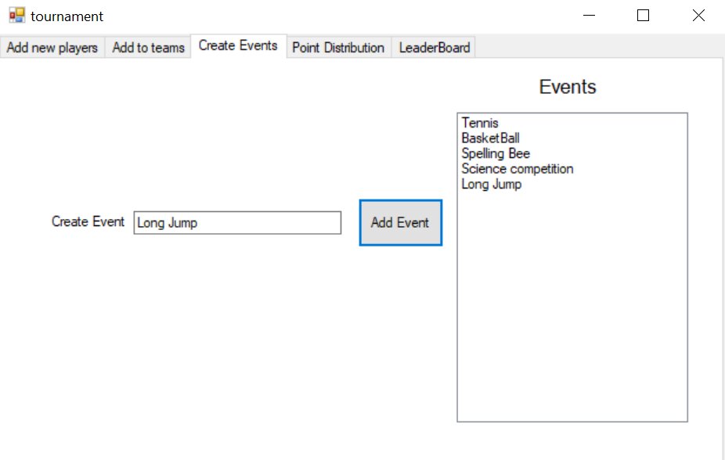
Task: Open the Add to teams tab
Action: point(148,48)
